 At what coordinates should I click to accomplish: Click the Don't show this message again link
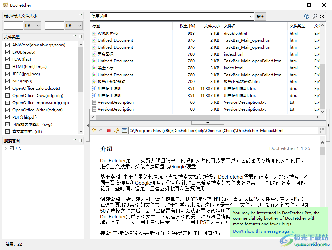(x=263, y=231)
